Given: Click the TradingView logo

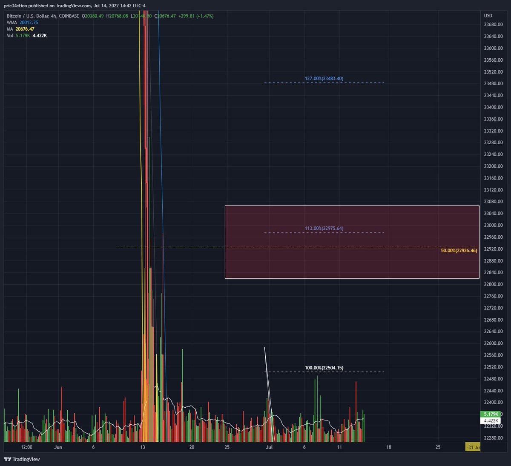Looking at the screenshot, I should pyautogui.click(x=20, y=460).
